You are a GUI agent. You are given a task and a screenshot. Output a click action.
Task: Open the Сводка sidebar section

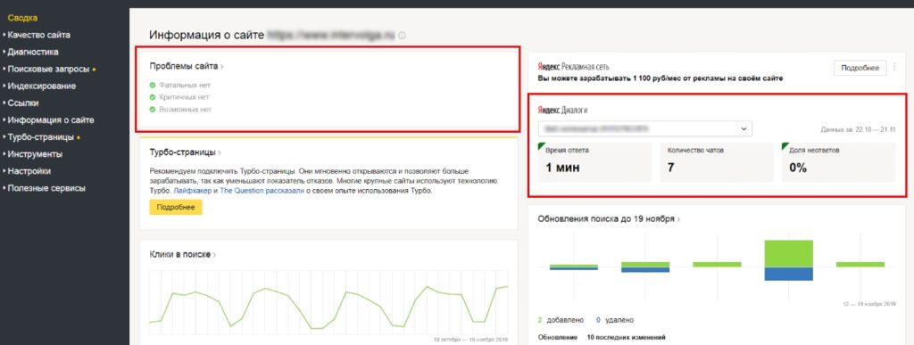22,18
